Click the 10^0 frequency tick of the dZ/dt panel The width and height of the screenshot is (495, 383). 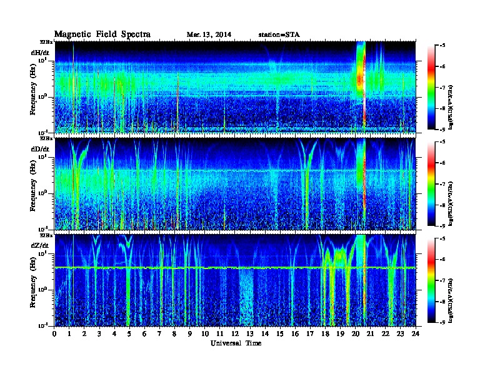(42, 289)
